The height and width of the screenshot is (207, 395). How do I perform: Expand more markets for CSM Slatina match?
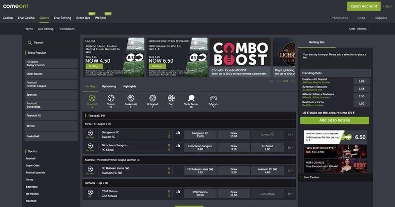tap(290, 194)
